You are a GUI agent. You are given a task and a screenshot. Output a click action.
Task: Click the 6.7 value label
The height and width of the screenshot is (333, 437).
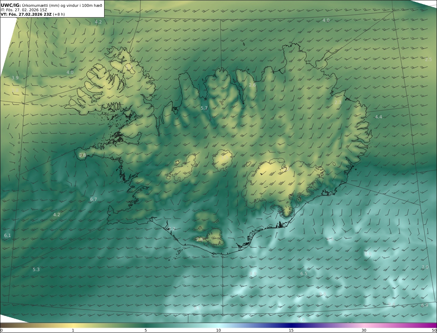[x=94, y=199]
